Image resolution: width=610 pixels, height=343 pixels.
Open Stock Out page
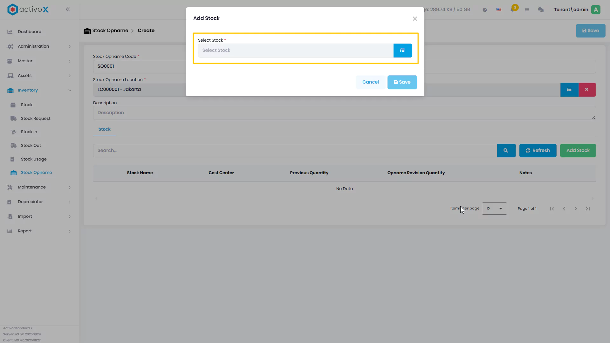[31, 146]
